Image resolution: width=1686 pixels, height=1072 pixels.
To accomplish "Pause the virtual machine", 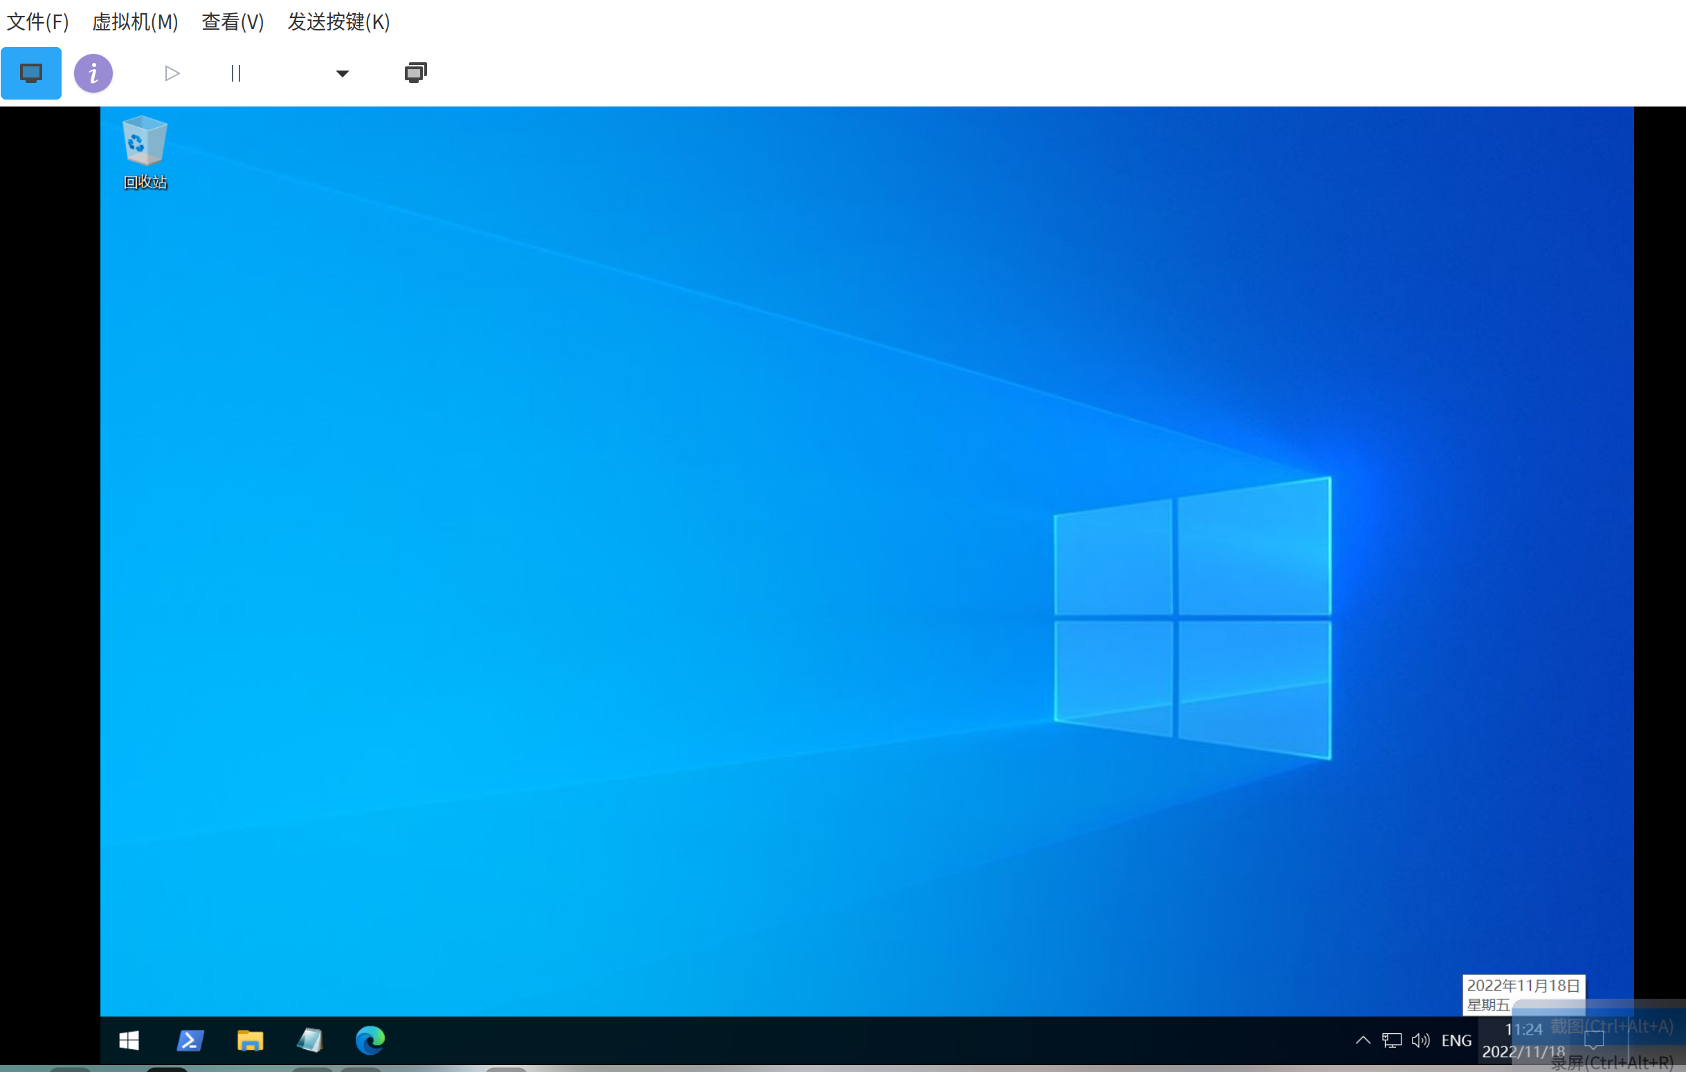I will (236, 73).
